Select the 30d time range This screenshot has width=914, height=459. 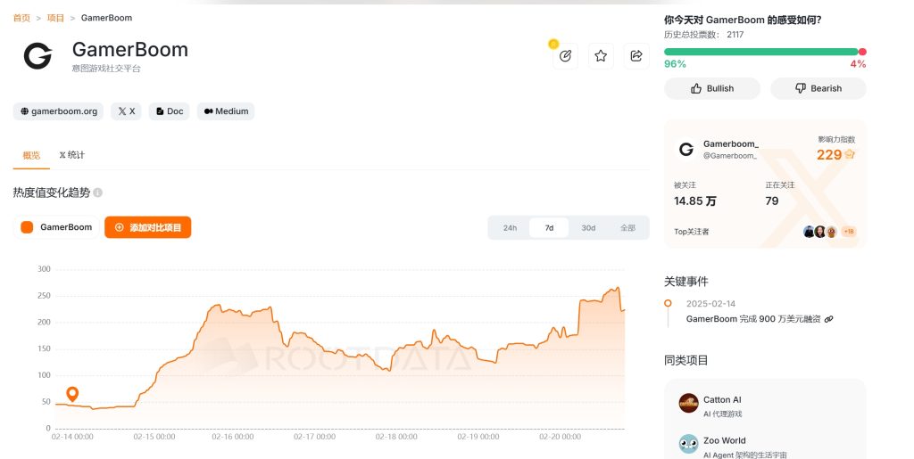point(588,228)
